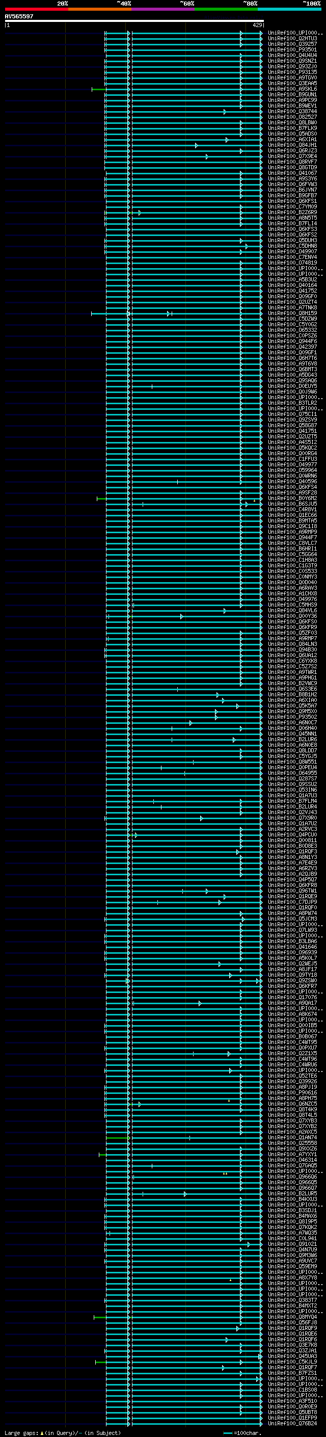Open UniRef100_O74819 hit

[x=292, y=263]
